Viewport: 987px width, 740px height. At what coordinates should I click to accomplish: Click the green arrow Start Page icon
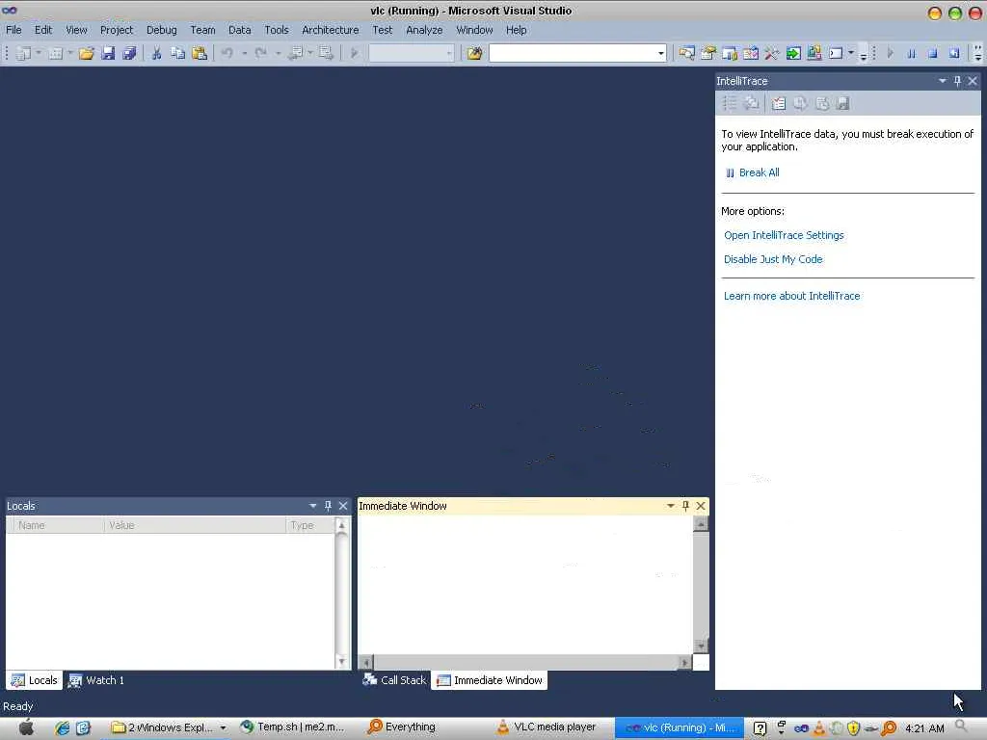(793, 54)
